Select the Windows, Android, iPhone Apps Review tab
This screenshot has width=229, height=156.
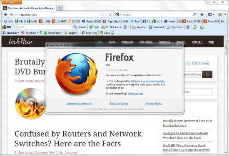(30, 8)
